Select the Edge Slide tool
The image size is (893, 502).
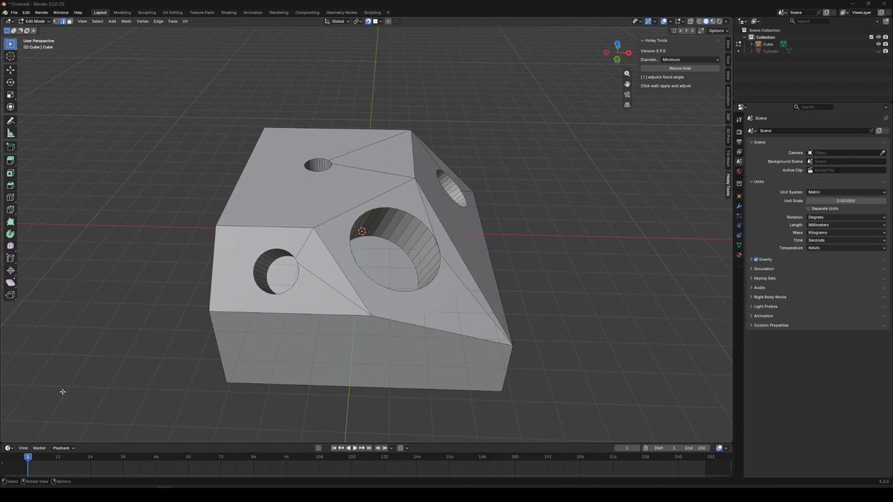(x=10, y=258)
